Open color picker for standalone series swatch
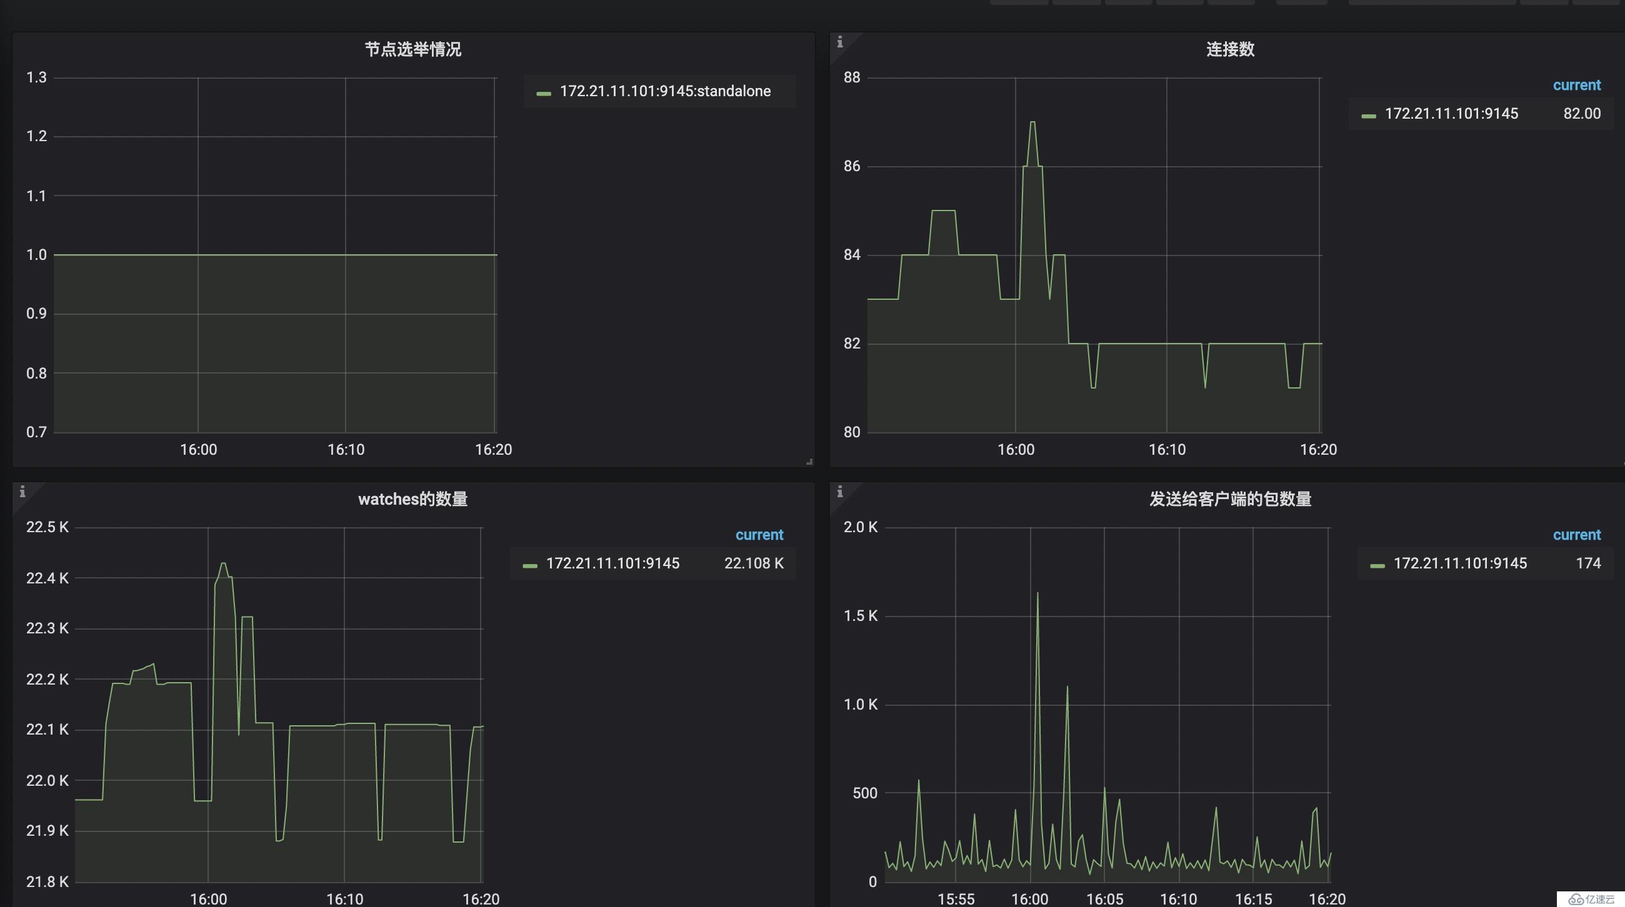Viewport: 1625px width, 907px height. pos(543,93)
